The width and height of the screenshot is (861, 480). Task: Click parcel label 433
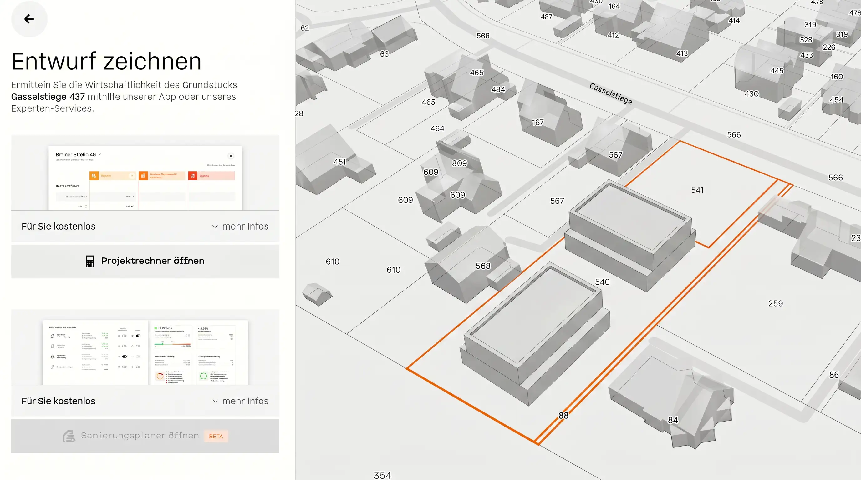(807, 55)
